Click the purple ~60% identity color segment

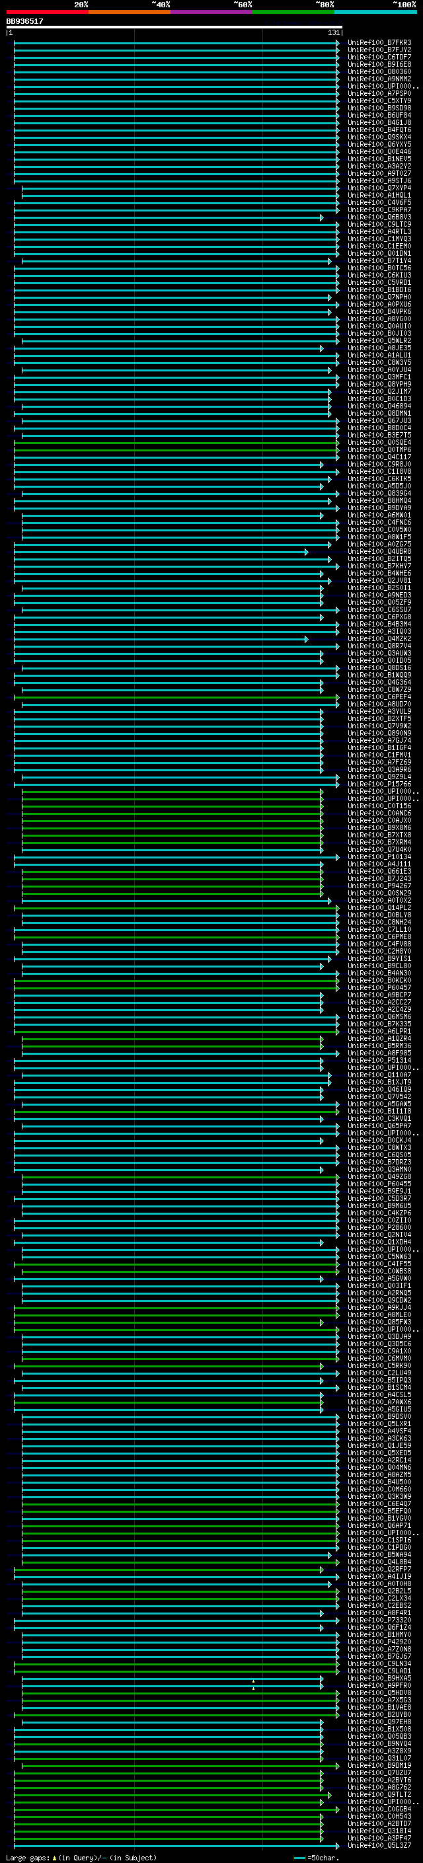pos(211,12)
